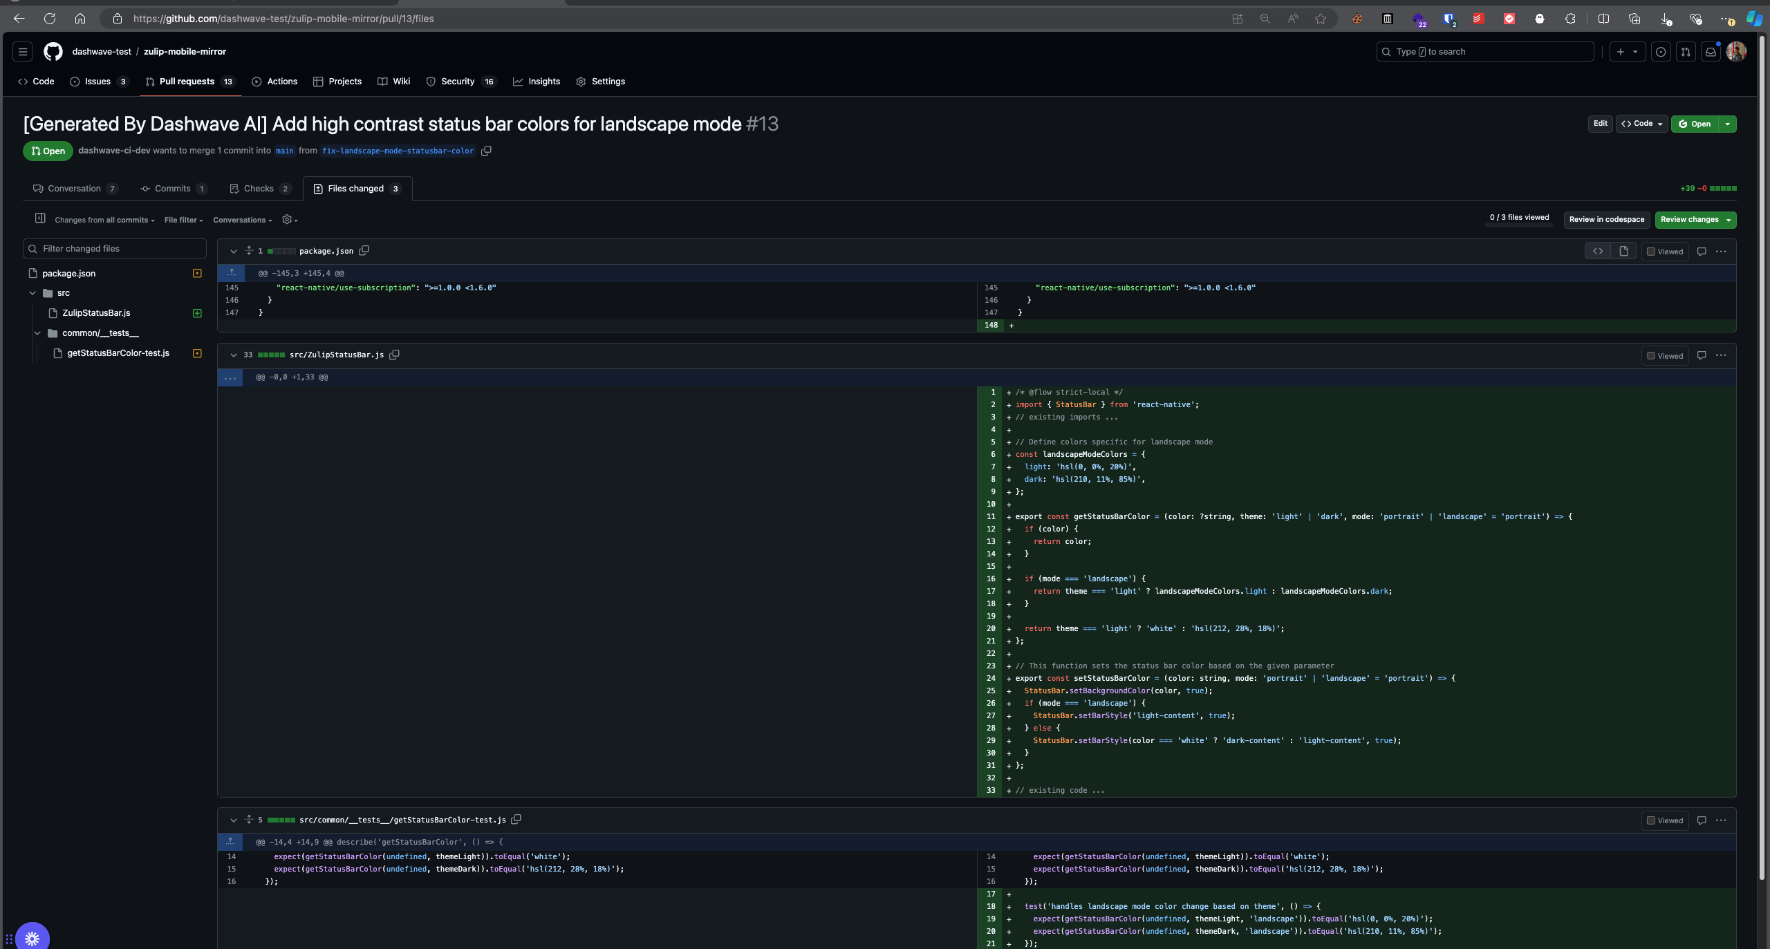
Task: Expand all lines in package.json header
Action: [x=249, y=251]
